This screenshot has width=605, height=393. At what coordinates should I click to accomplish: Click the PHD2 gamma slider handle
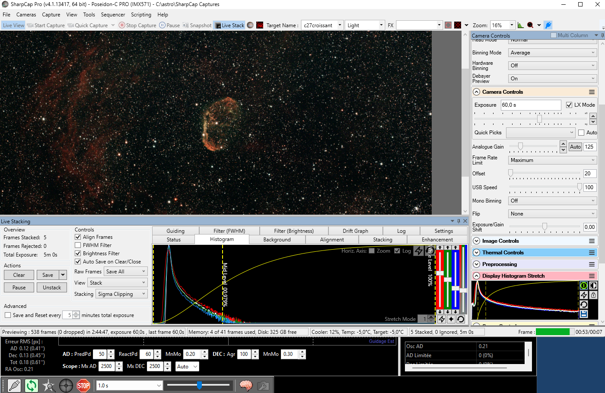tap(199, 385)
